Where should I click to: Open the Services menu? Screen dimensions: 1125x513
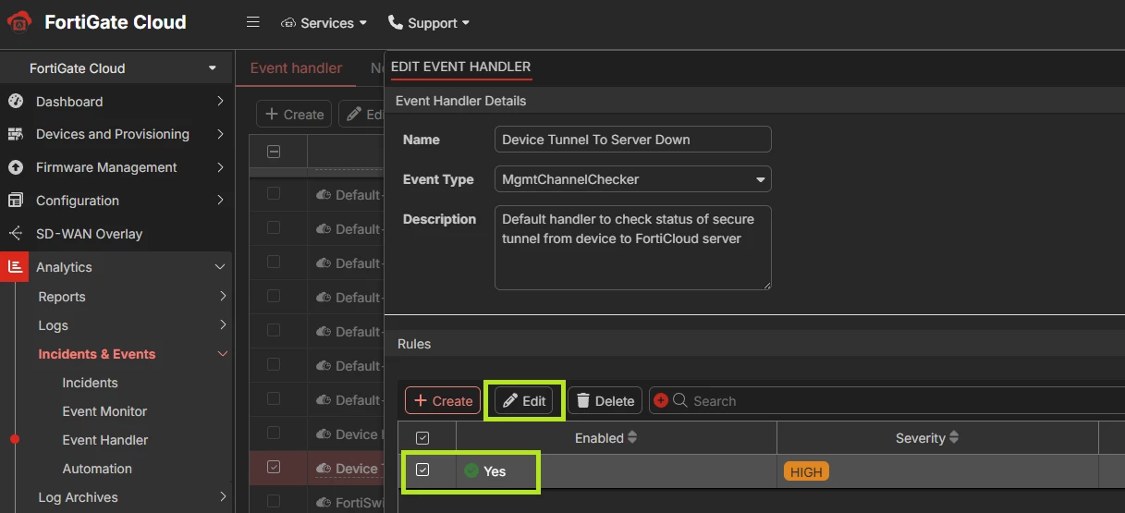pyautogui.click(x=324, y=22)
